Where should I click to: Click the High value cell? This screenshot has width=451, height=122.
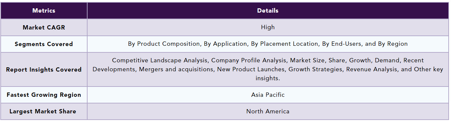pyautogui.click(x=268, y=27)
